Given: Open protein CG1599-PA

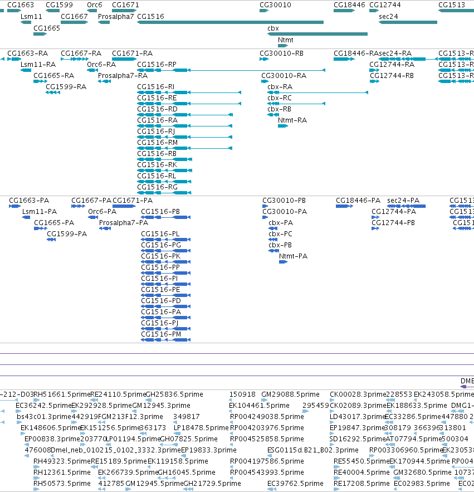Looking at the screenshot, I should pos(51,240).
